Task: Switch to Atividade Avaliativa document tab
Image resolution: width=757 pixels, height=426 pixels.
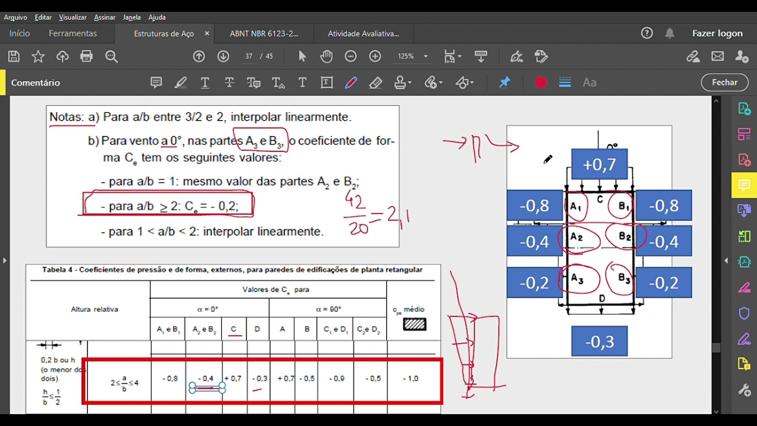Action: (363, 34)
